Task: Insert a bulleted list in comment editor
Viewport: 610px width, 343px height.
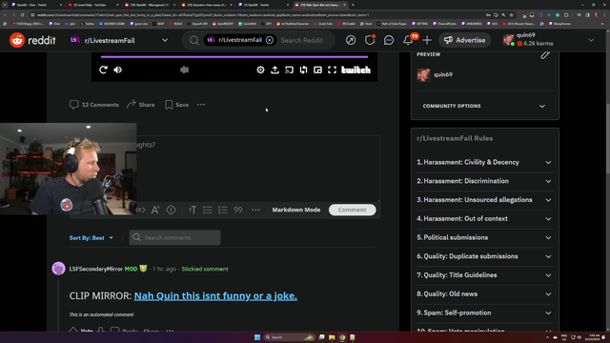Action: pyautogui.click(x=208, y=210)
